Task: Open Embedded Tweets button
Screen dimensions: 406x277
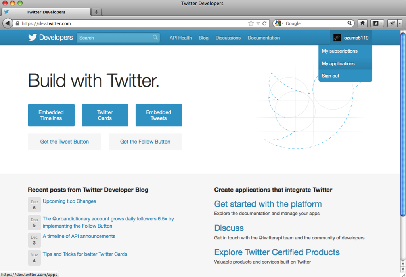Action: point(159,115)
